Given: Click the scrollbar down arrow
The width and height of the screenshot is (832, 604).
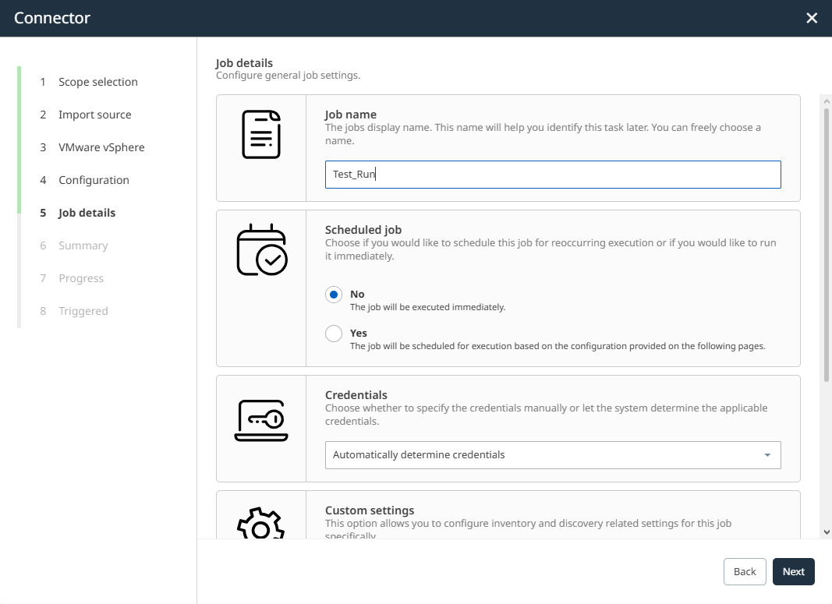Looking at the screenshot, I should (827, 532).
